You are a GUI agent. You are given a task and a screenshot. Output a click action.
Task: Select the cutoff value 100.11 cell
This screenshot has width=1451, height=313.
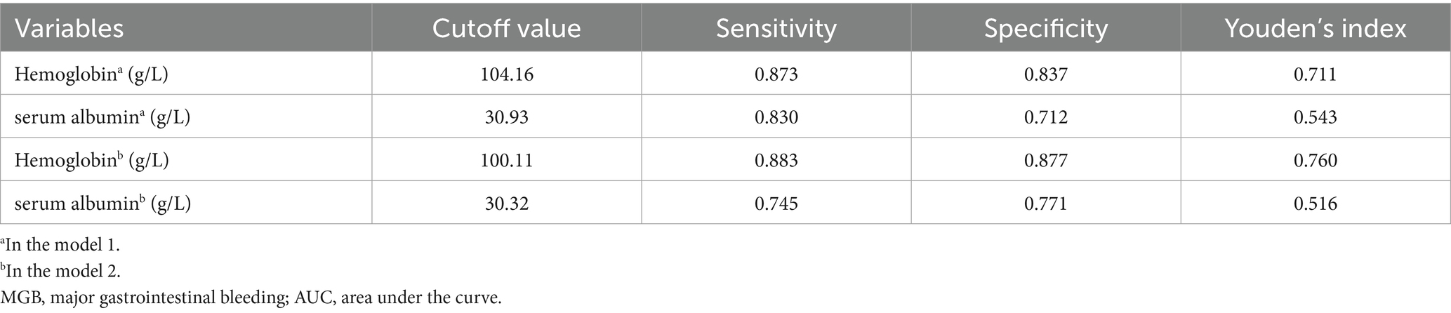click(x=506, y=160)
